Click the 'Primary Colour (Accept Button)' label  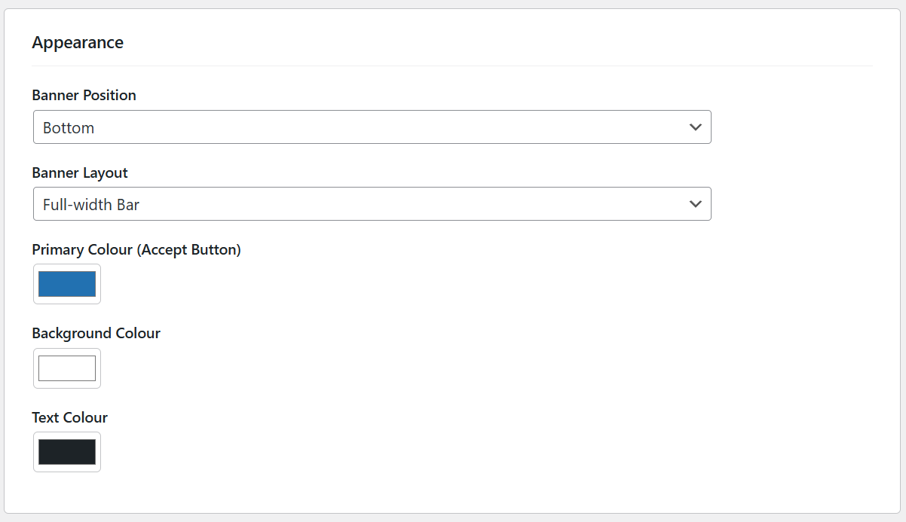click(x=136, y=250)
